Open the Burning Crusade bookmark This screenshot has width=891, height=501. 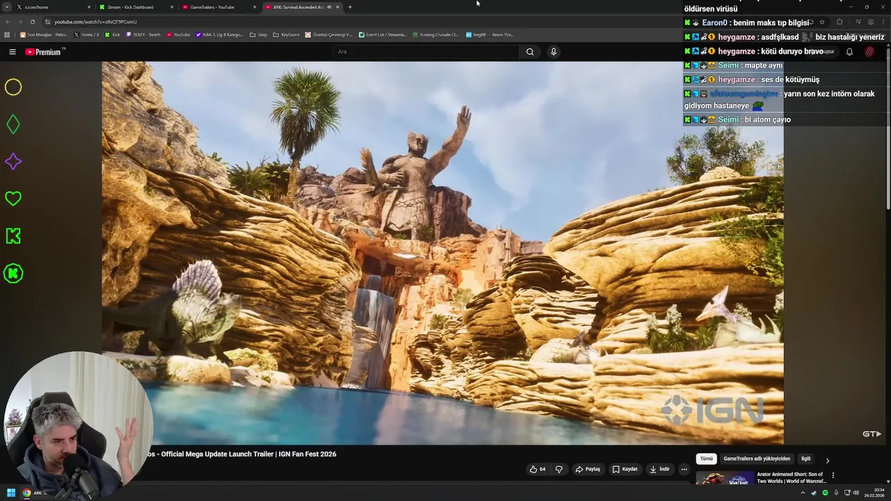click(436, 34)
